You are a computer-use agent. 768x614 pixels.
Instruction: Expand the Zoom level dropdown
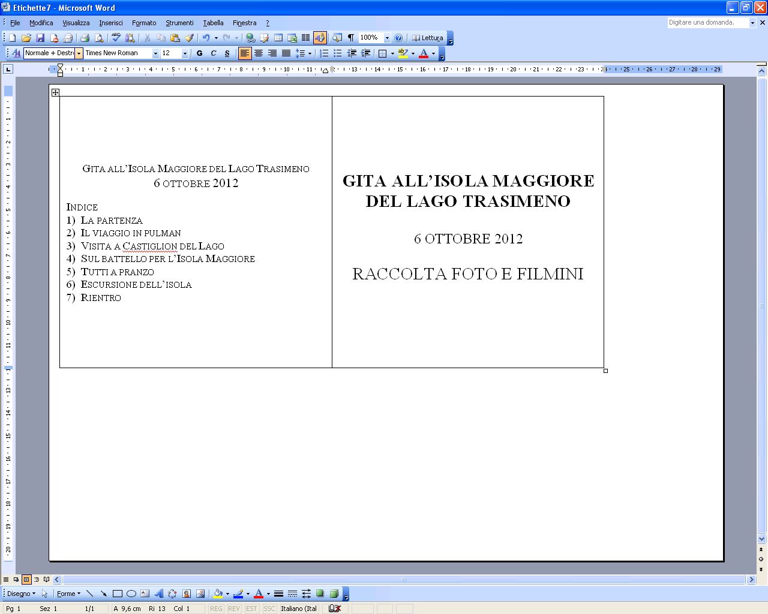click(x=388, y=37)
